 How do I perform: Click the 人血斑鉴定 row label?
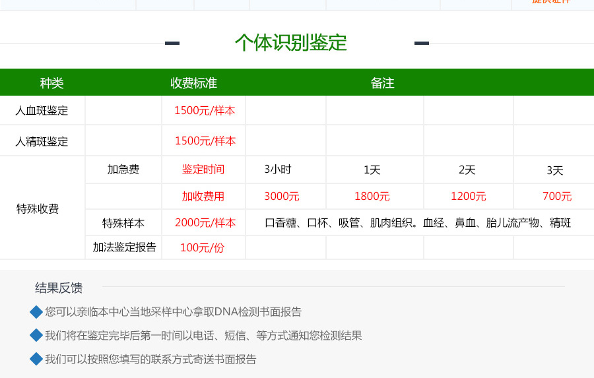[x=42, y=111]
